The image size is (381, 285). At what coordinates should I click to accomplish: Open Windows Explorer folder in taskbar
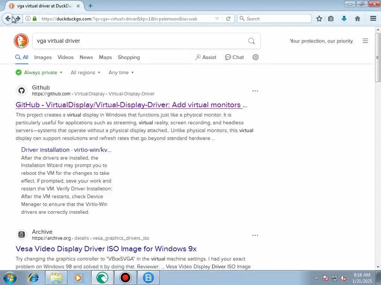(x=56, y=278)
